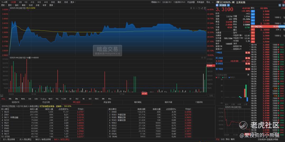The width and height of the screenshot is (285, 142).
Task: Select the MACD indicator
Action: pyautogui.click(x=50, y=99)
